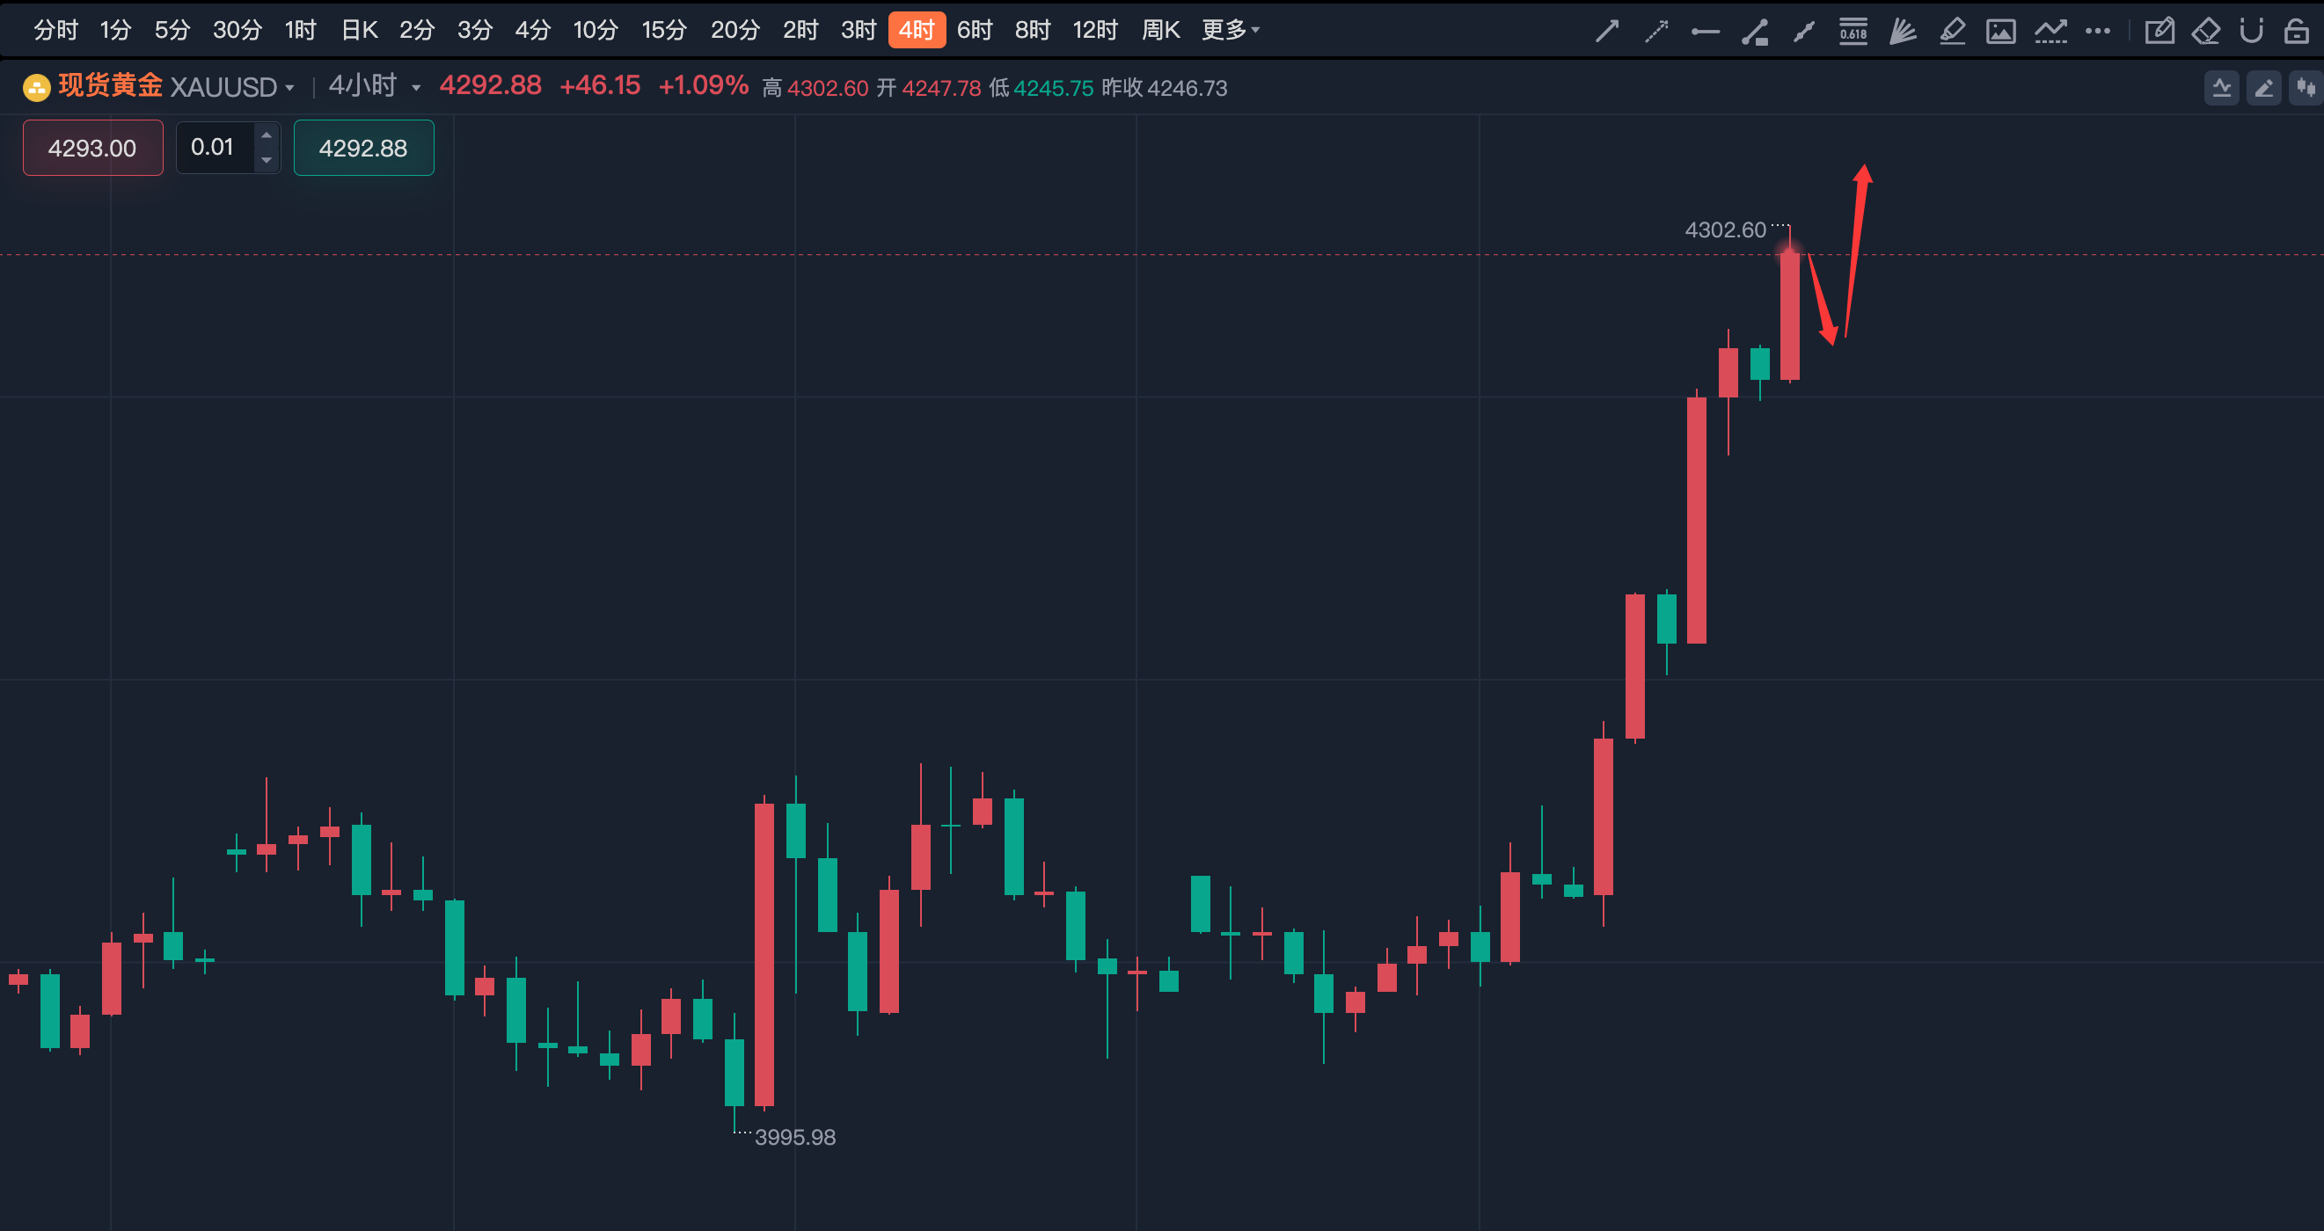The height and width of the screenshot is (1231, 2324).
Task: Click the red 4293.00 sell price button
Action: (93, 148)
